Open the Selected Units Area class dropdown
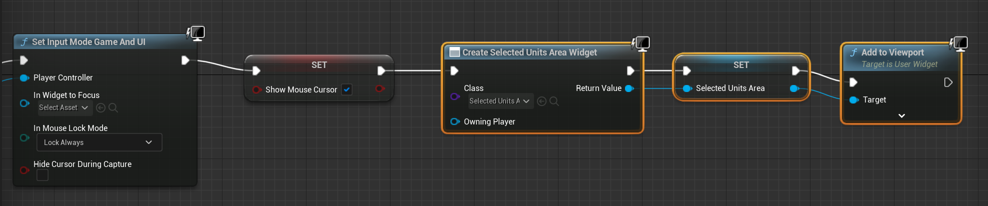This screenshot has height=206, width=988. [x=500, y=101]
